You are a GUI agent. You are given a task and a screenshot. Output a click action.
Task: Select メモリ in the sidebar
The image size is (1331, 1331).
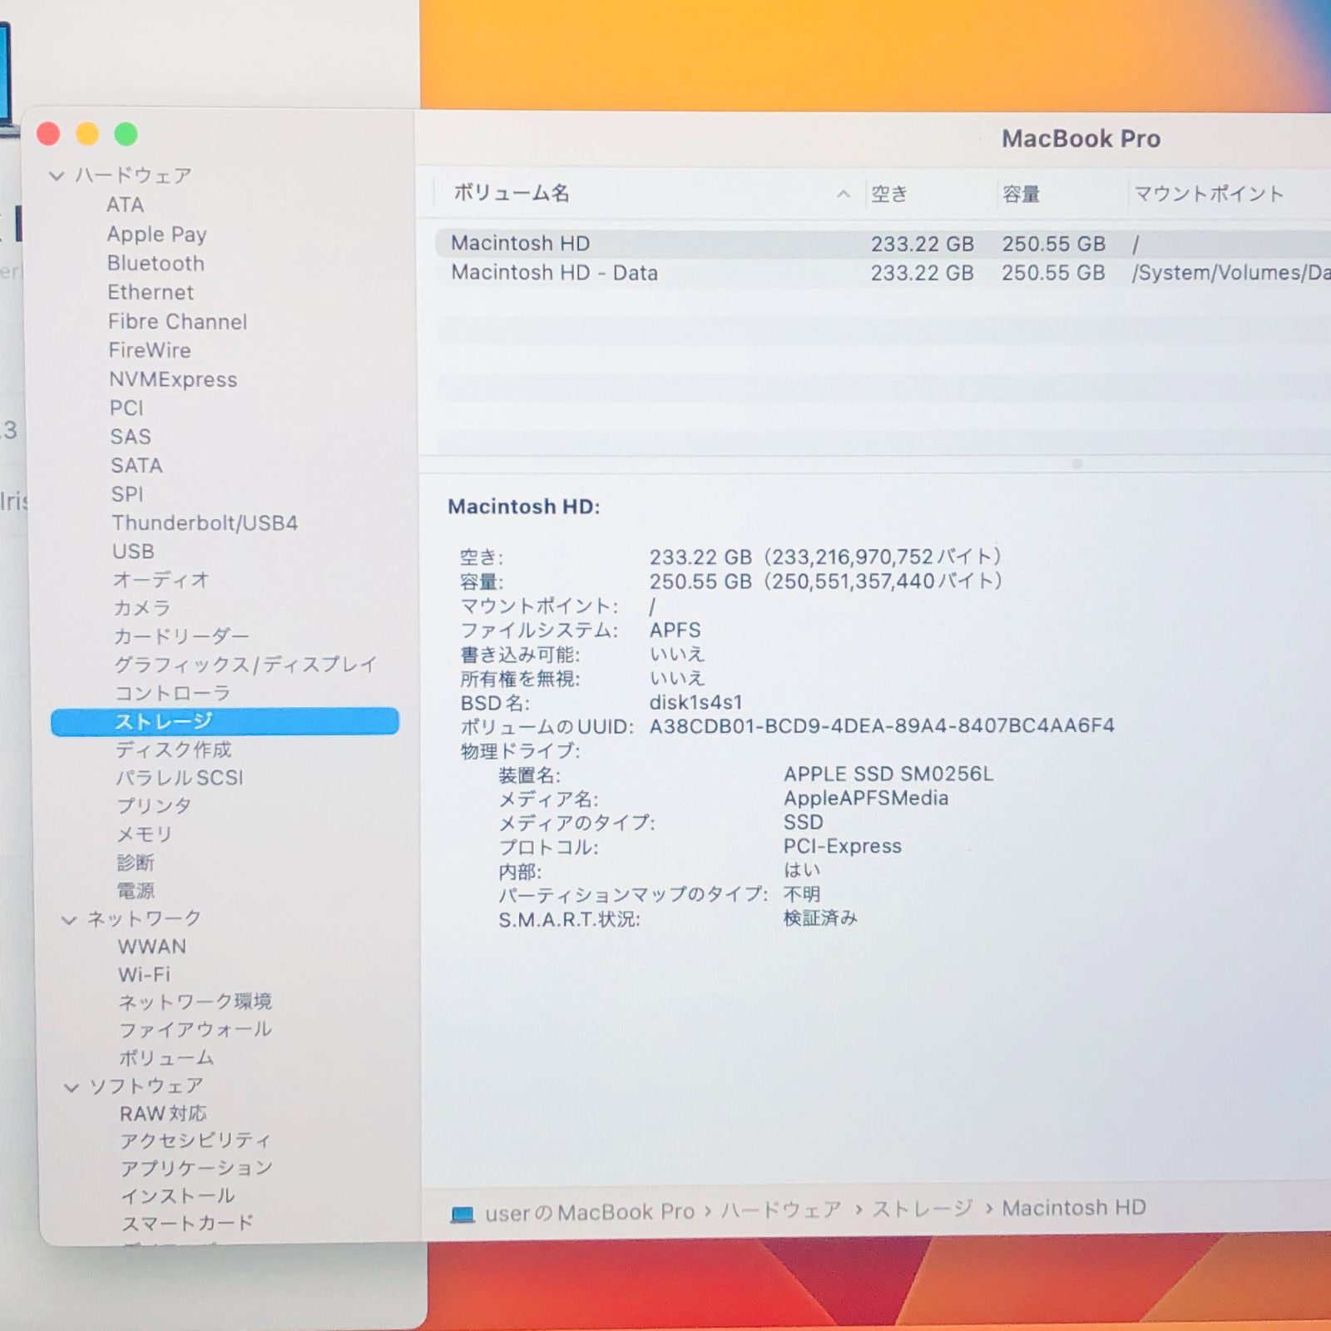144,834
